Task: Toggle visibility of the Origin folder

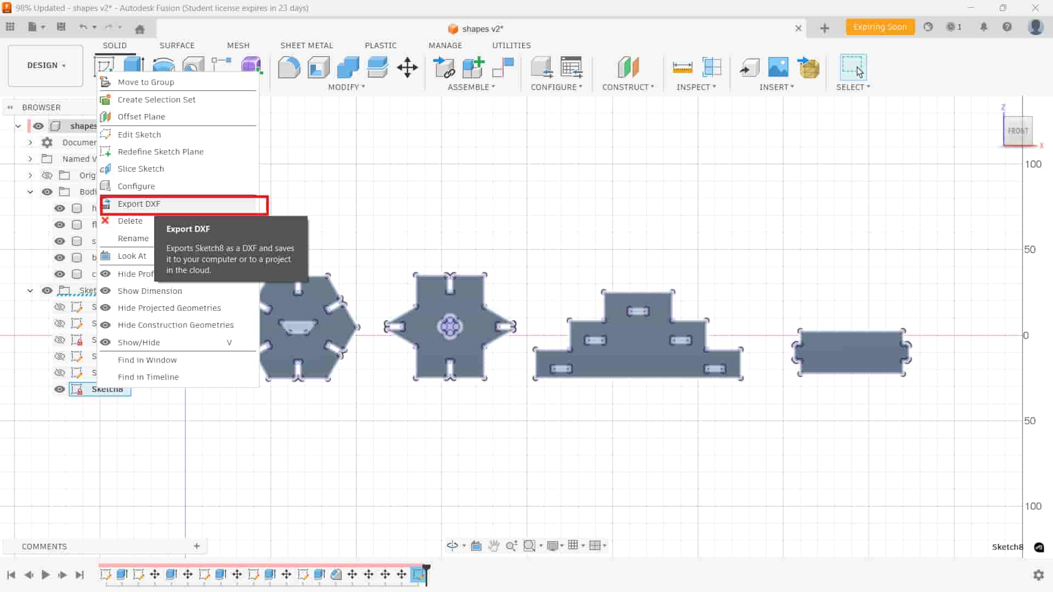Action: tap(47, 175)
